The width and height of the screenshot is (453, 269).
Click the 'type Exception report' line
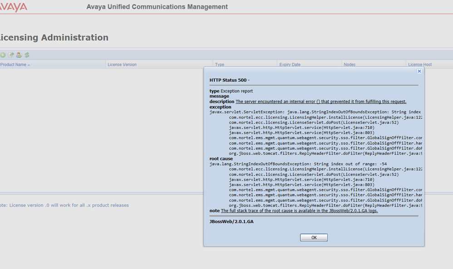tap(231, 91)
